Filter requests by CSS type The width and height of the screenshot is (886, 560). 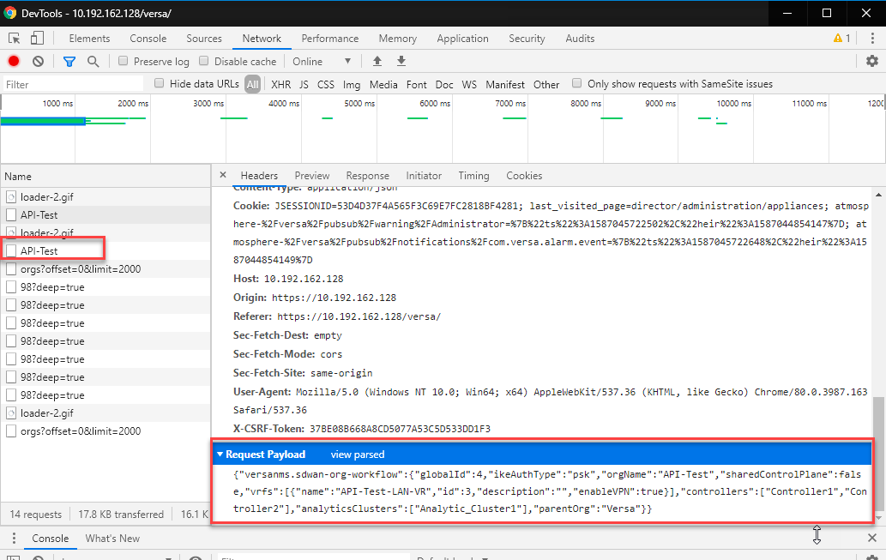pyautogui.click(x=325, y=85)
